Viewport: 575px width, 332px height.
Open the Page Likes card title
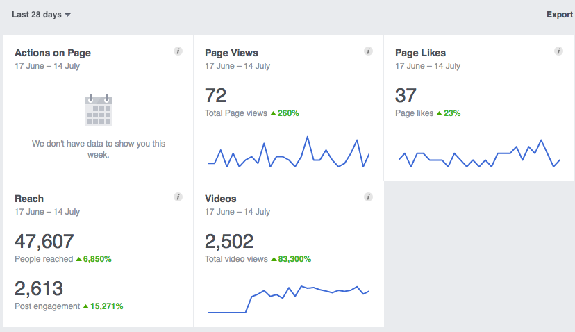click(x=420, y=53)
